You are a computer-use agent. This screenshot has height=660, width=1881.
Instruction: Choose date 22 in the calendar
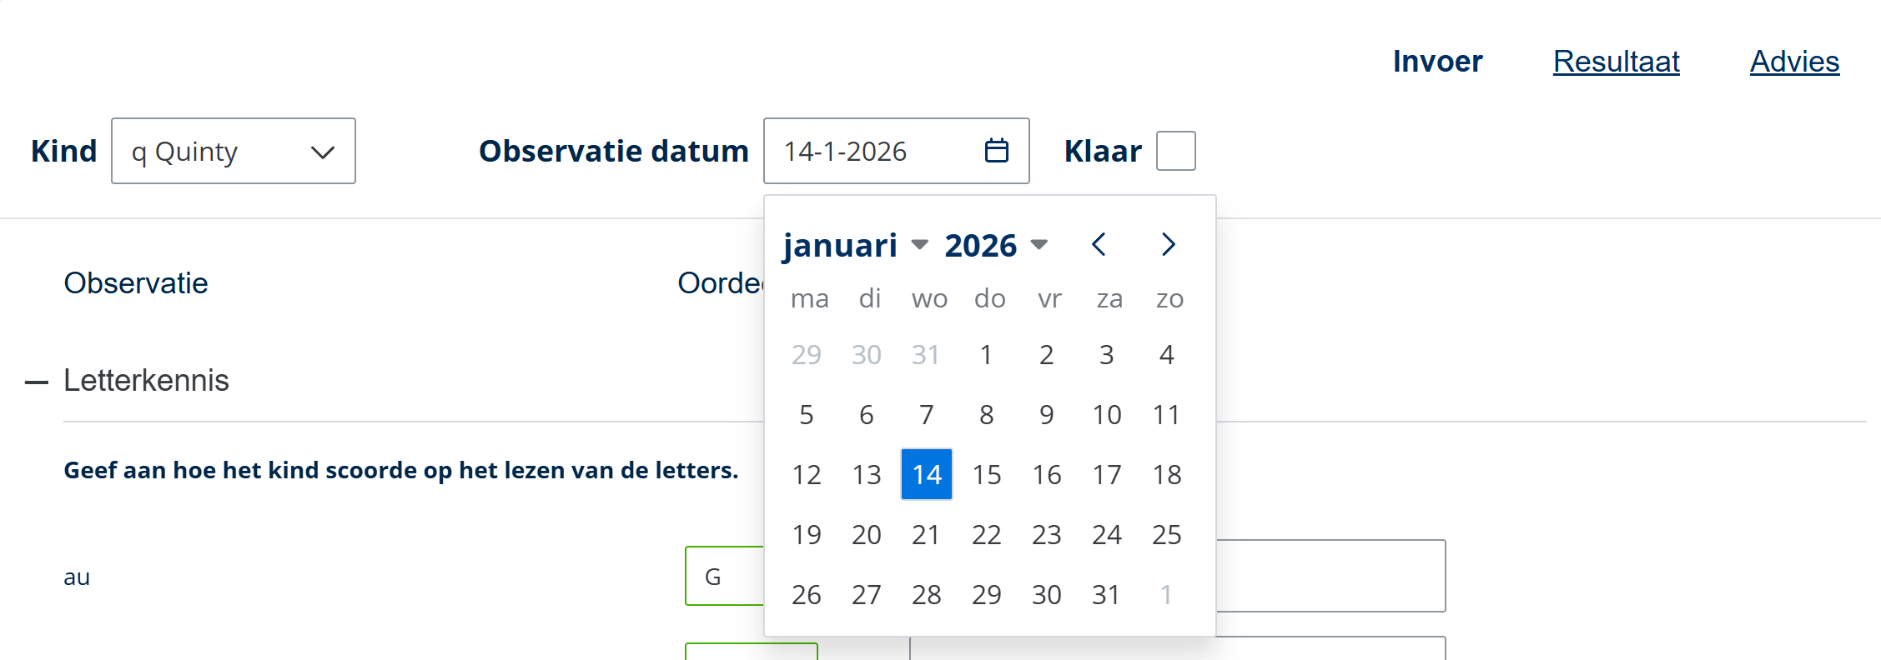pyautogui.click(x=987, y=534)
